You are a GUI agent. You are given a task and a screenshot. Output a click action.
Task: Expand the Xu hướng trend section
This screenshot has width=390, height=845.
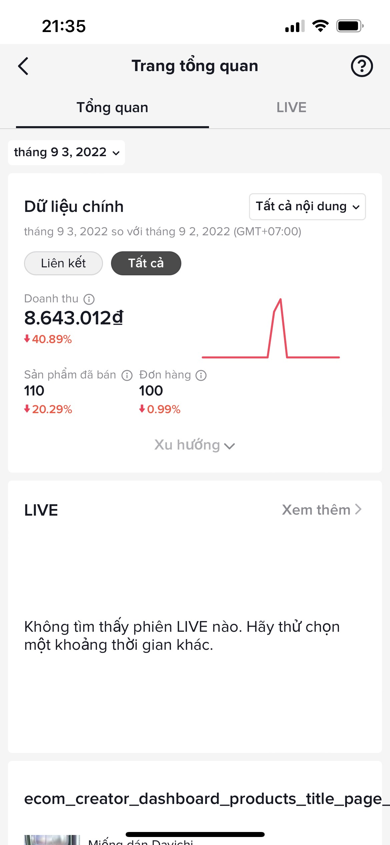(195, 445)
